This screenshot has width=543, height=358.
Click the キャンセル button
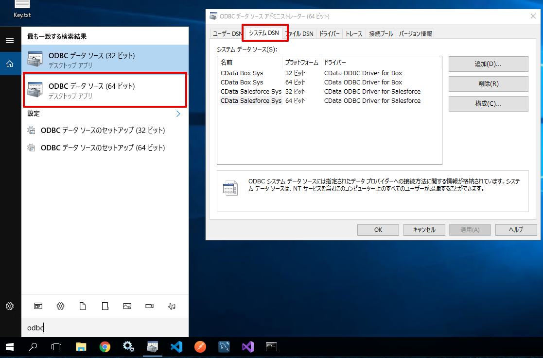[424, 230]
